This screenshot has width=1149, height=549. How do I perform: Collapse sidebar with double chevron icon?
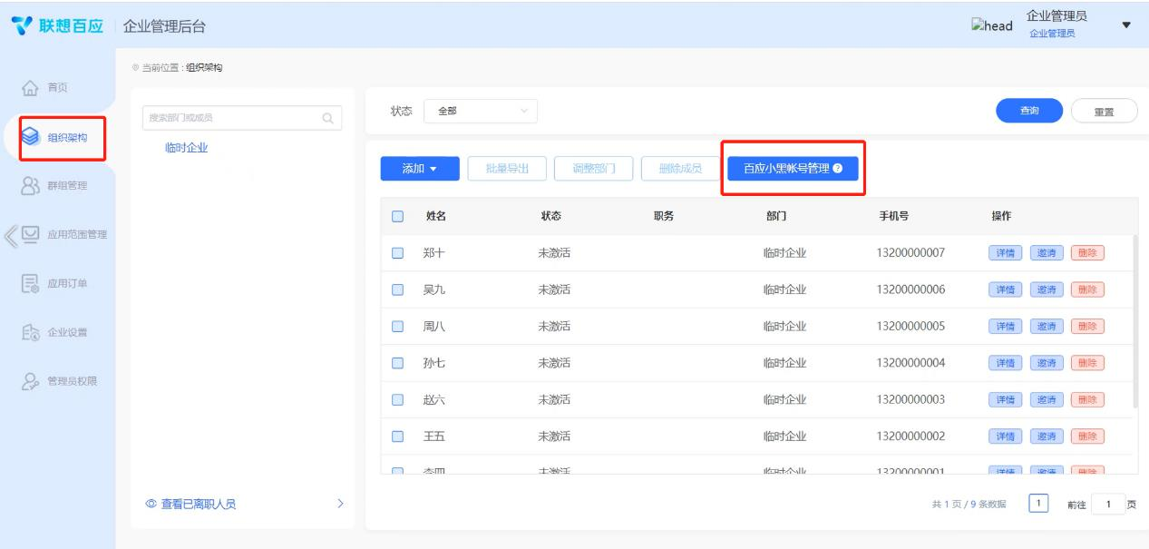click(9, 235)
